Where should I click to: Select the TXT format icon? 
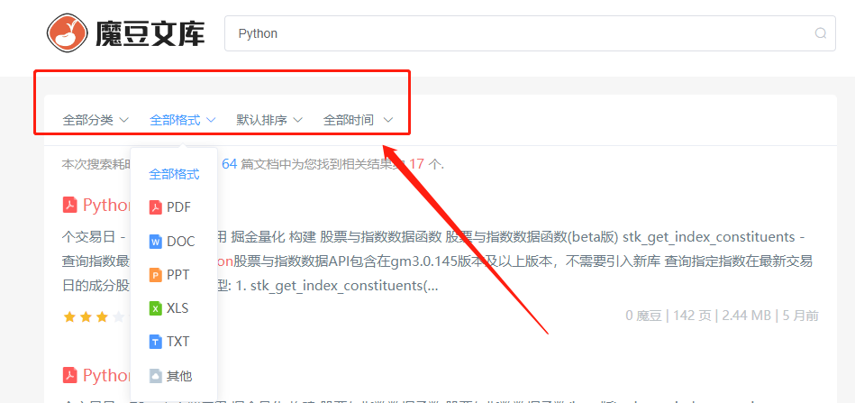tap(155, 342)
